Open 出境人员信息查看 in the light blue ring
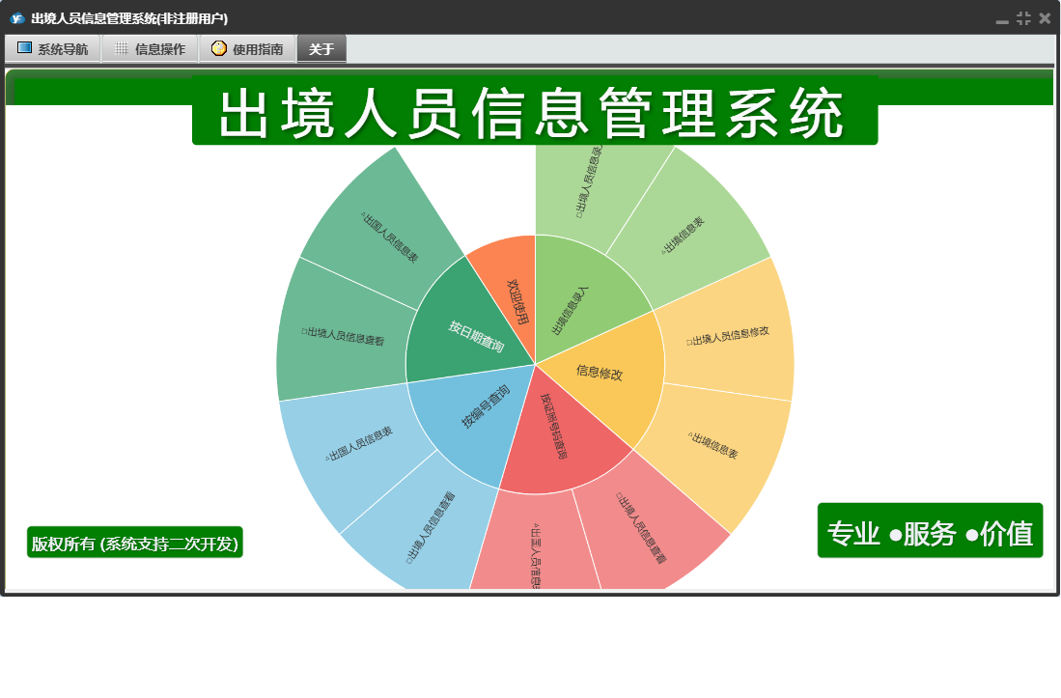The image size is (1061, 698). 430,527
